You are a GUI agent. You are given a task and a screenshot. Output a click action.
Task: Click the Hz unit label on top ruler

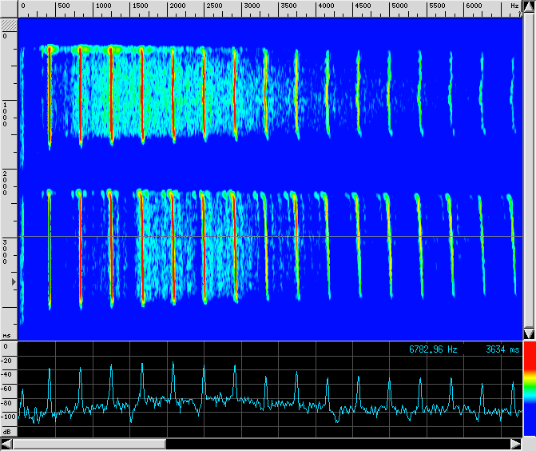click(x=514, y=6)
